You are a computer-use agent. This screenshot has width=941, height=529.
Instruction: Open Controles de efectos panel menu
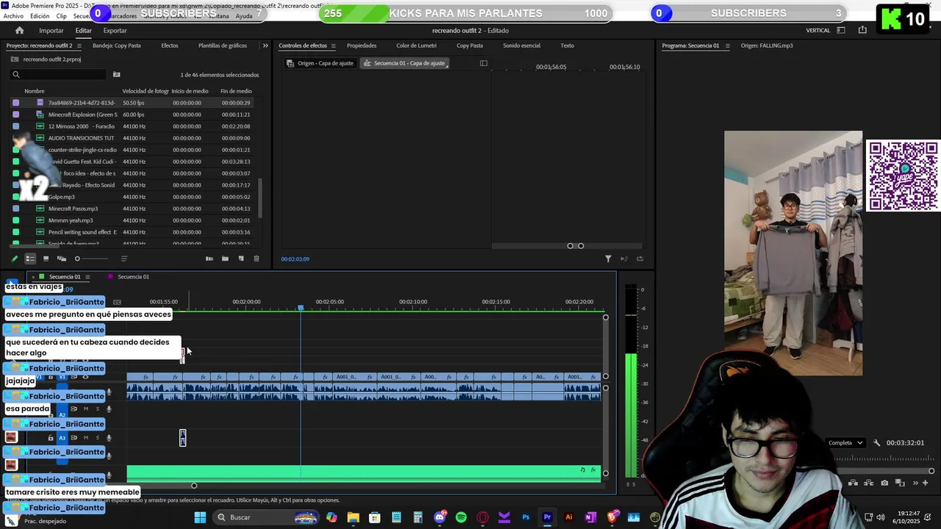[333, 46]
